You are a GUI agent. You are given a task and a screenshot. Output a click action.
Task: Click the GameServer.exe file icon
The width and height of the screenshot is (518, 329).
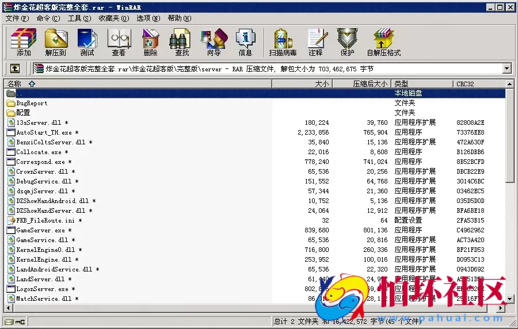click(11, 230)
